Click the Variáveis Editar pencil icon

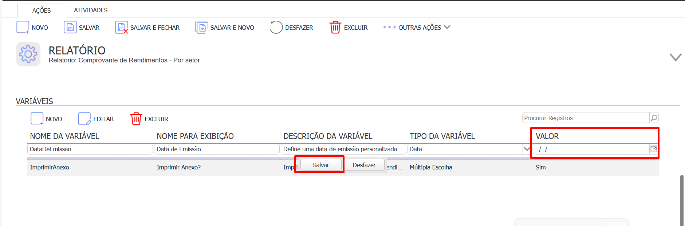coord(84,119)
